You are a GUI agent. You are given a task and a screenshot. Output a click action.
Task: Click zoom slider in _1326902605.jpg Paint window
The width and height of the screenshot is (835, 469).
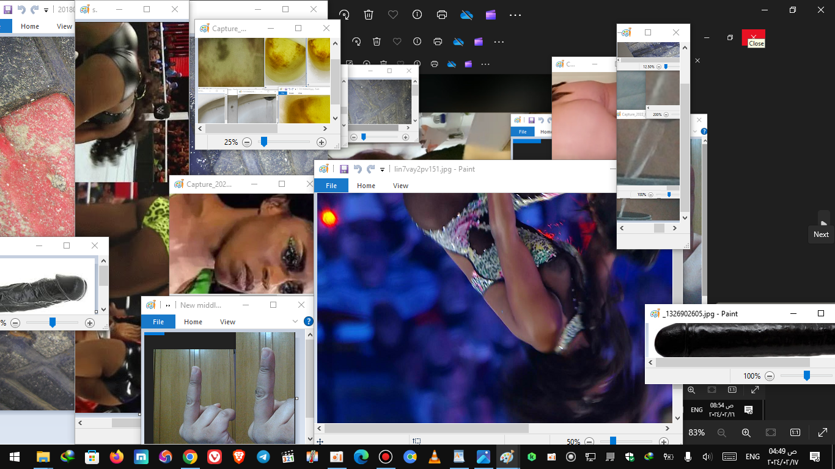coord(806,376)
